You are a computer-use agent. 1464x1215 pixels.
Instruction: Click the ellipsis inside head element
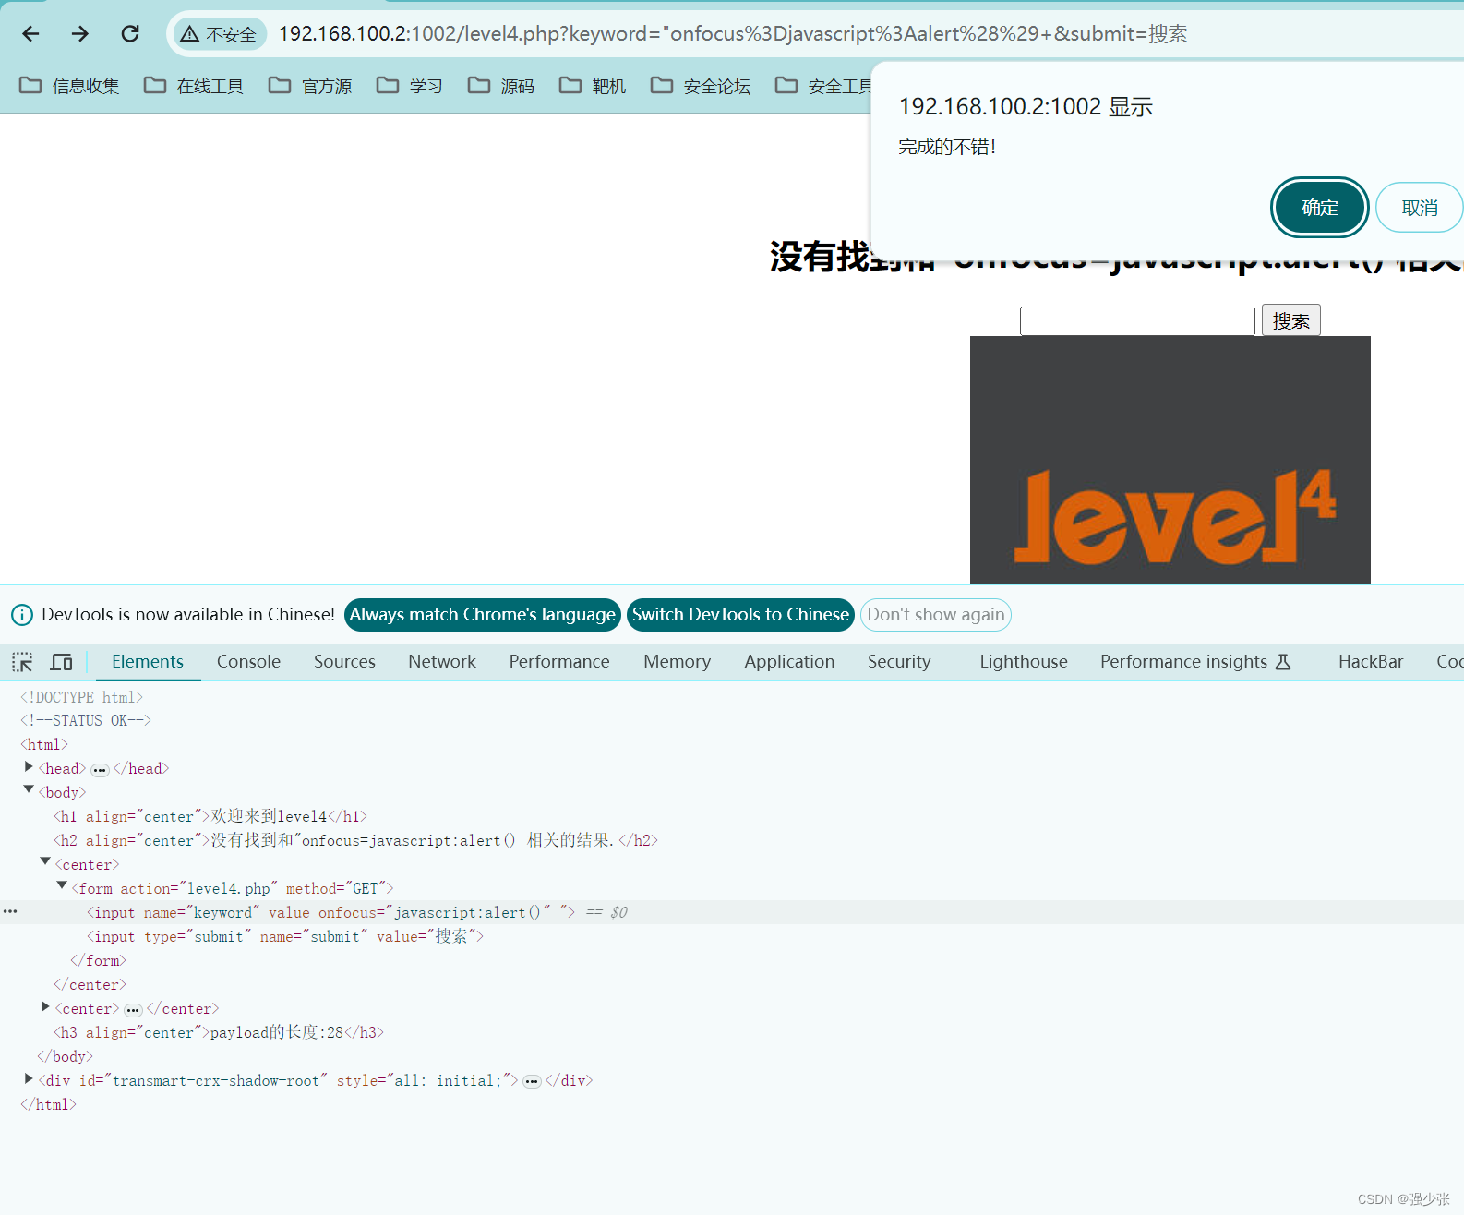(100, 770)
